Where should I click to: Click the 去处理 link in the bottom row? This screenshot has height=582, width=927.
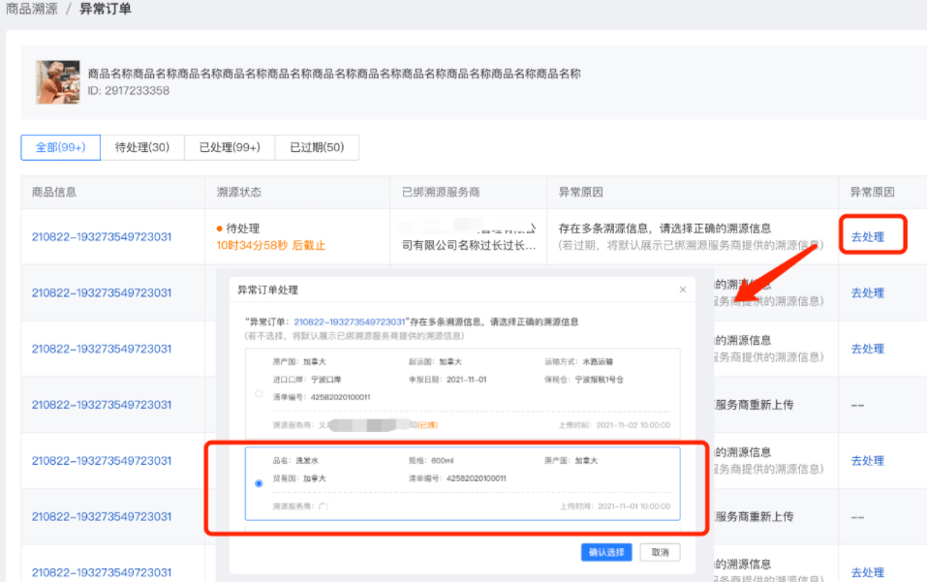point(867,572)
